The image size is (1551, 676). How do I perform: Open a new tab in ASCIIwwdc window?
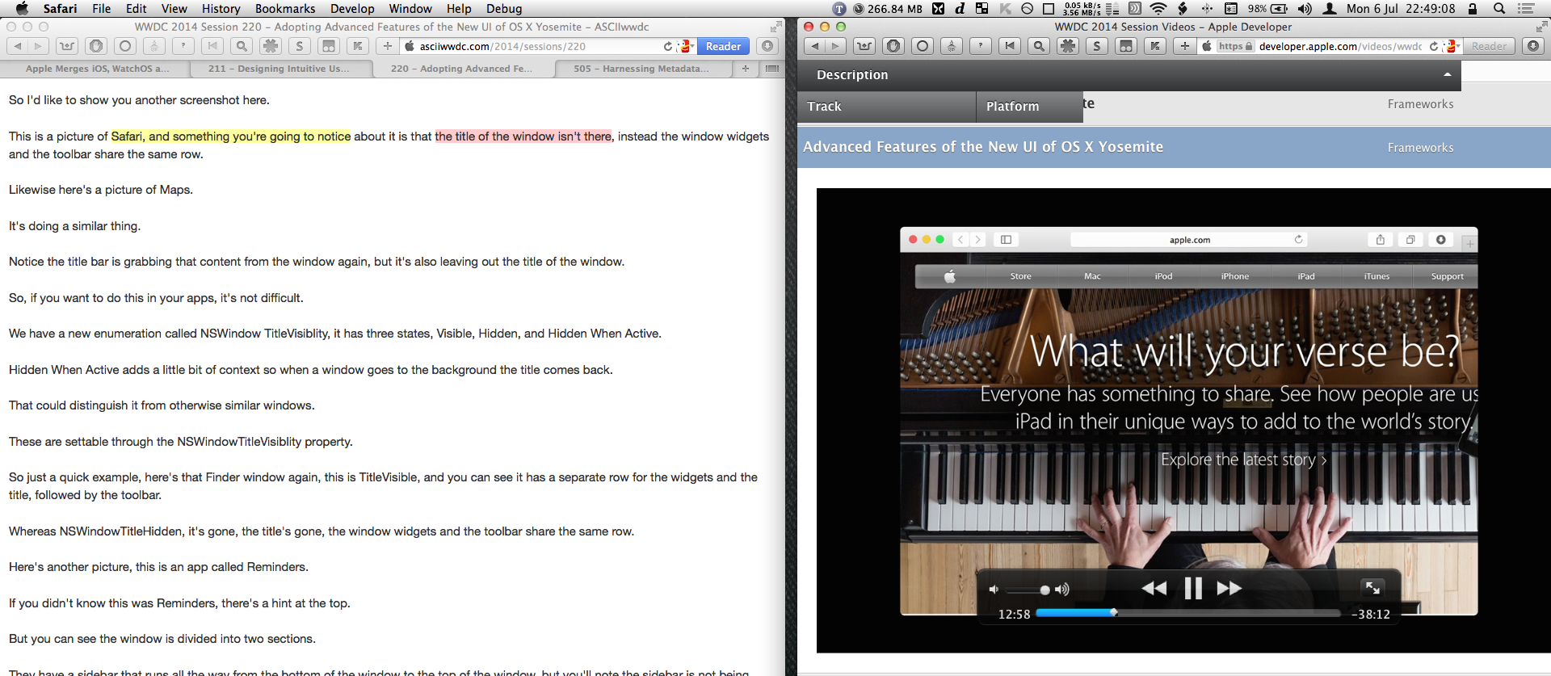point(746,69)
